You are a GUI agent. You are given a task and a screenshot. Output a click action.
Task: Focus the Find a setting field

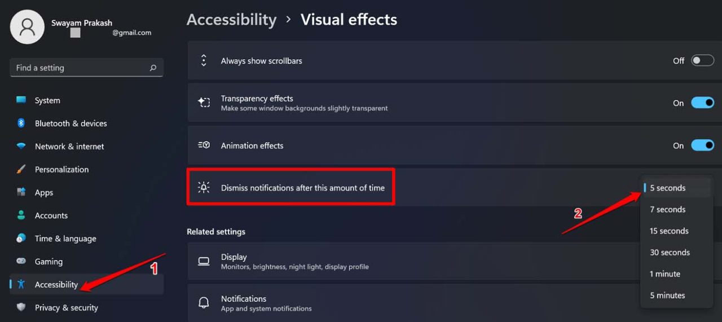pos(87,68)
